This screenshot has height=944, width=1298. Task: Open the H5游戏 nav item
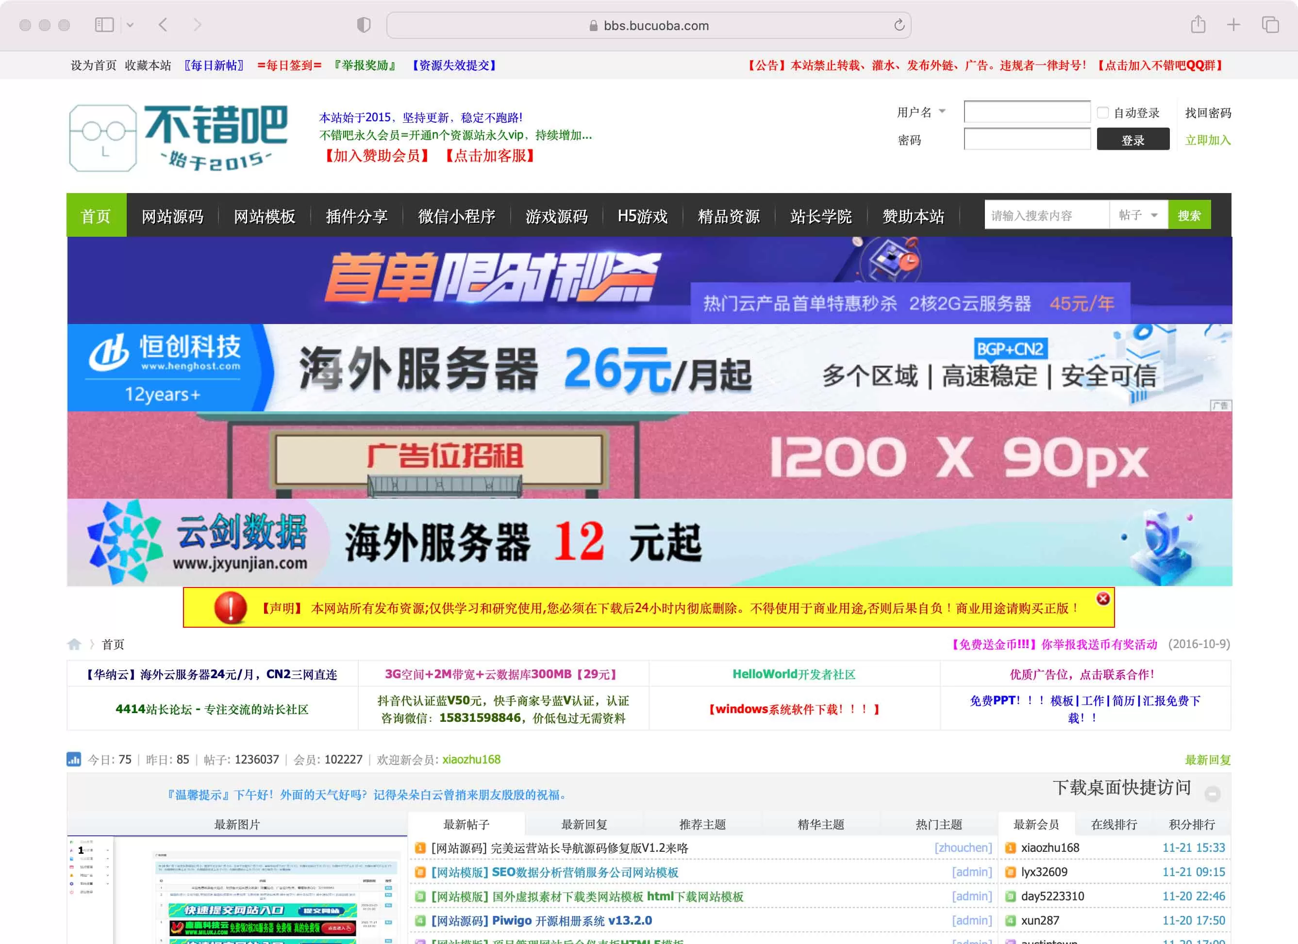click(642, 216)
